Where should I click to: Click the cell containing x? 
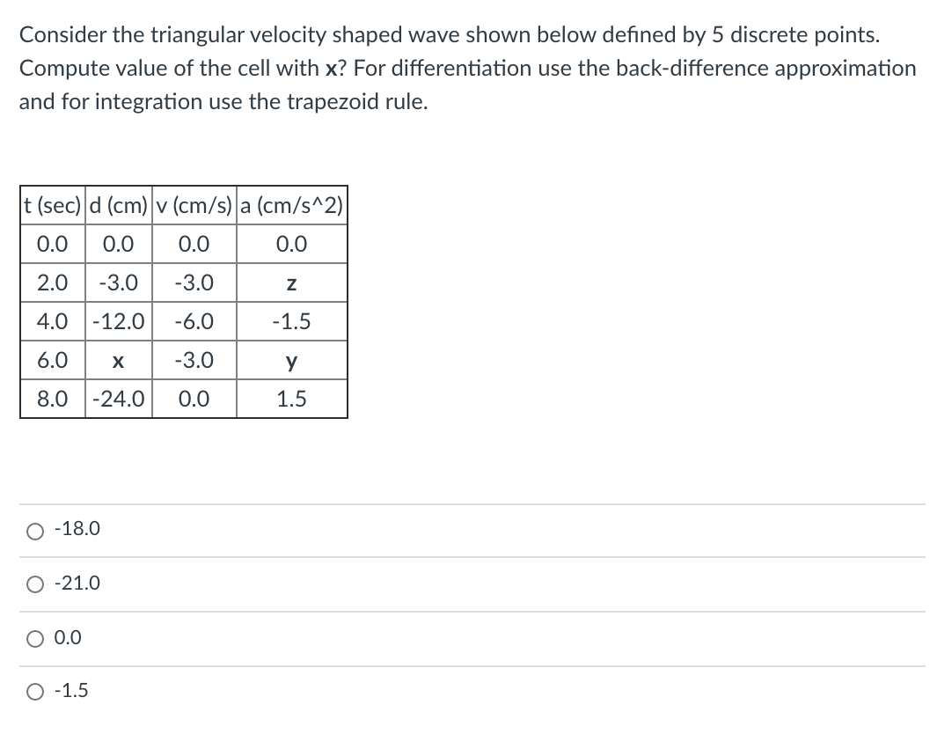point(118,360)
